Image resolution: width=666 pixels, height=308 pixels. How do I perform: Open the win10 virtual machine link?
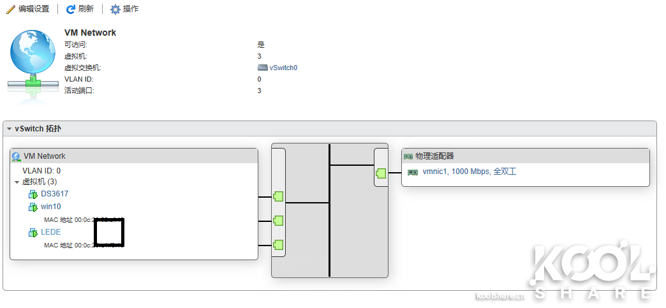click(x=51, y=207)
